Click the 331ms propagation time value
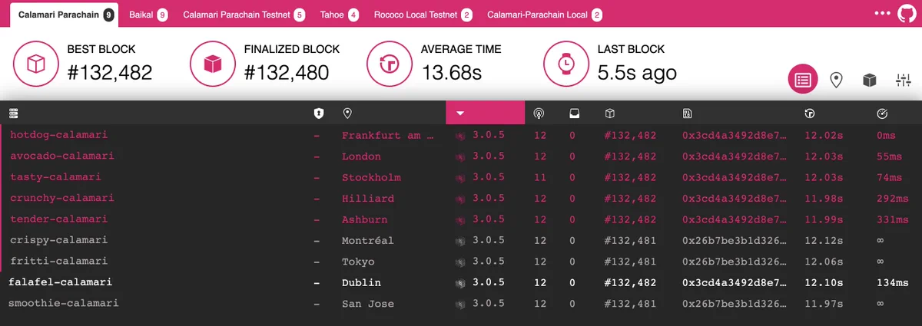The image size is (922, 326). pyautogui.click(x=892, y=219)
